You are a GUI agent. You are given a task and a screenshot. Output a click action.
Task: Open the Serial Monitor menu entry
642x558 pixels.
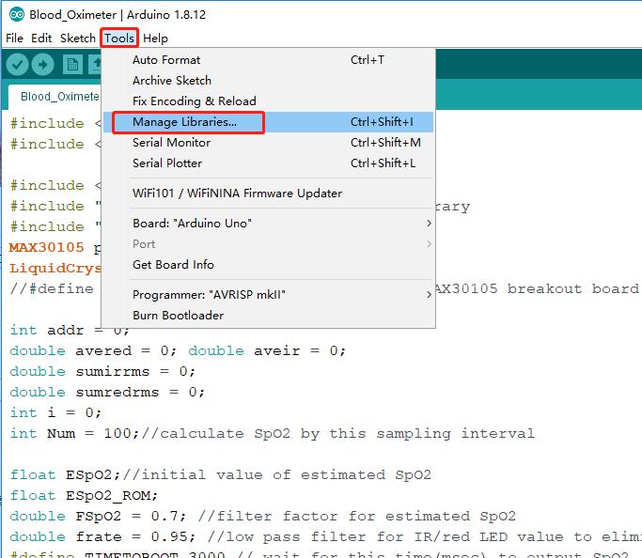pos(171,143)
